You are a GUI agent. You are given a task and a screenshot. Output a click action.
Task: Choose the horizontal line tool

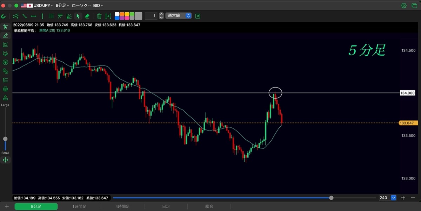click(34, 16)
